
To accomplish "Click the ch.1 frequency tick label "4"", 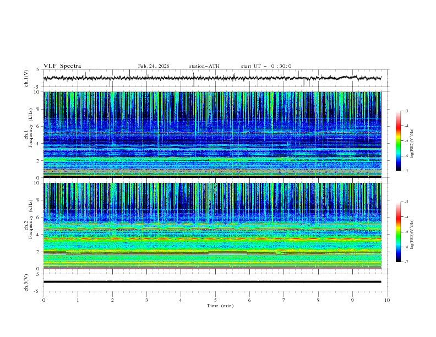I will [x=39, y=144].
